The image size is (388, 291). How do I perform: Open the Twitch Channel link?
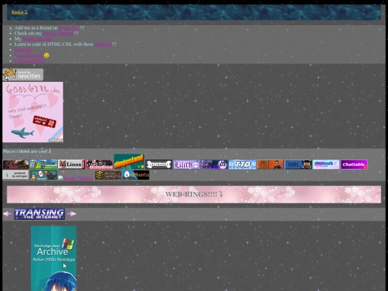(x=58, y=33)
